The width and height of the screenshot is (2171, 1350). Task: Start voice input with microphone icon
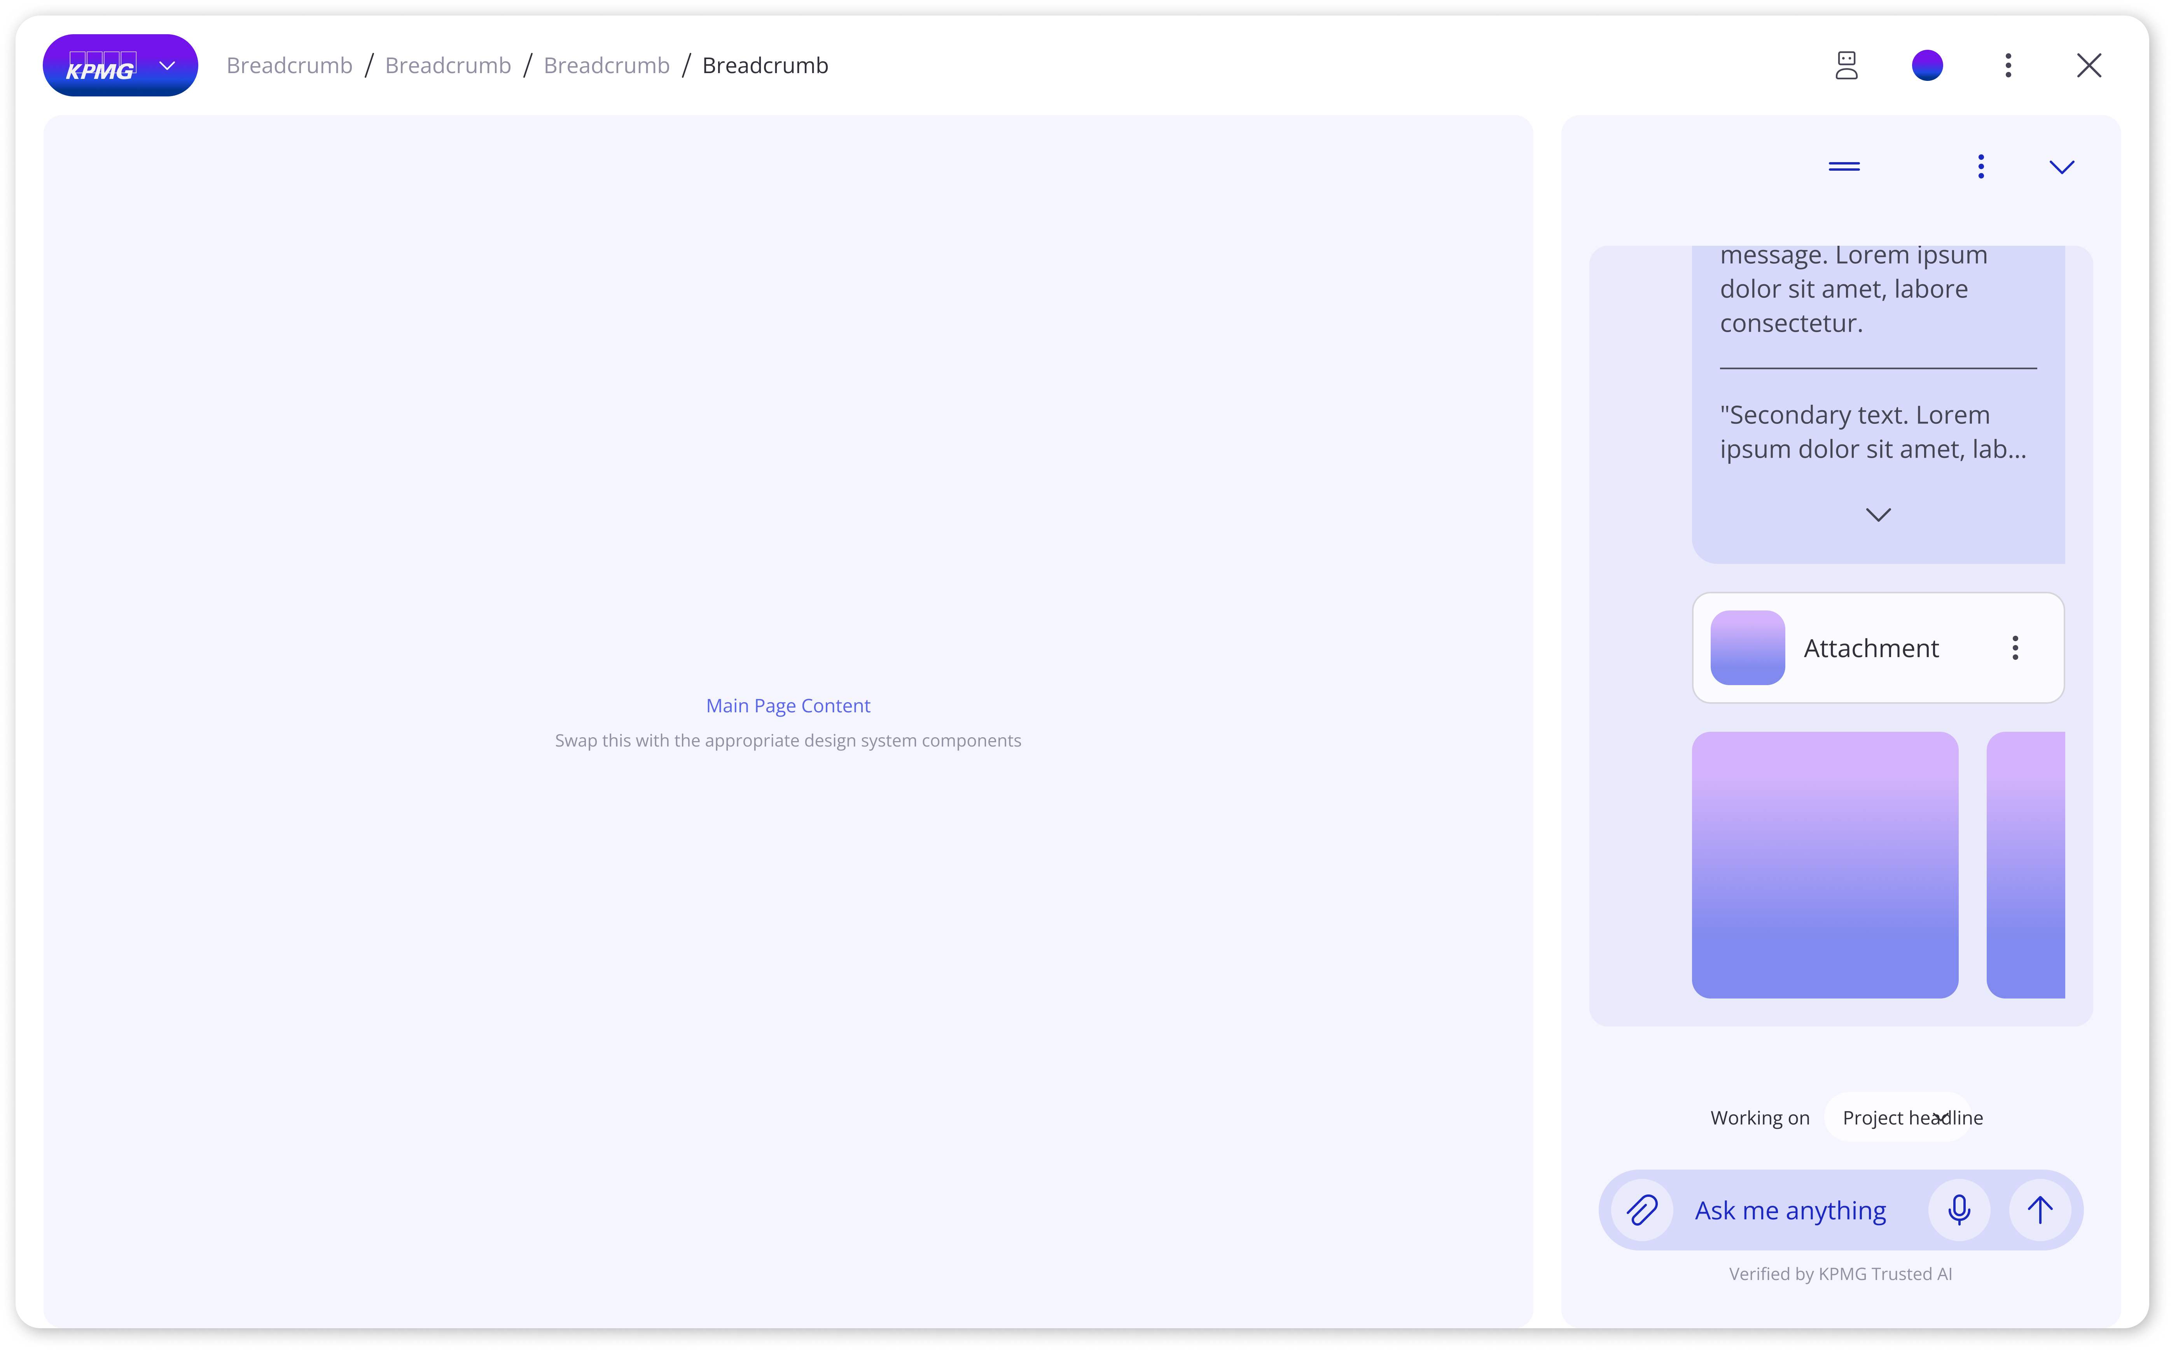[x=1959, y=1210]
